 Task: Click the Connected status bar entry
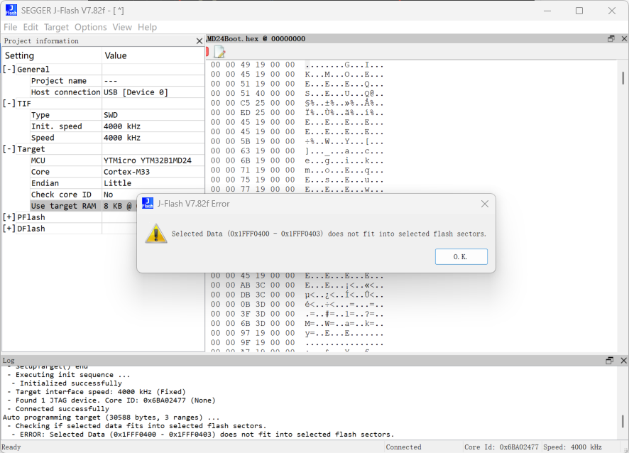403,447
